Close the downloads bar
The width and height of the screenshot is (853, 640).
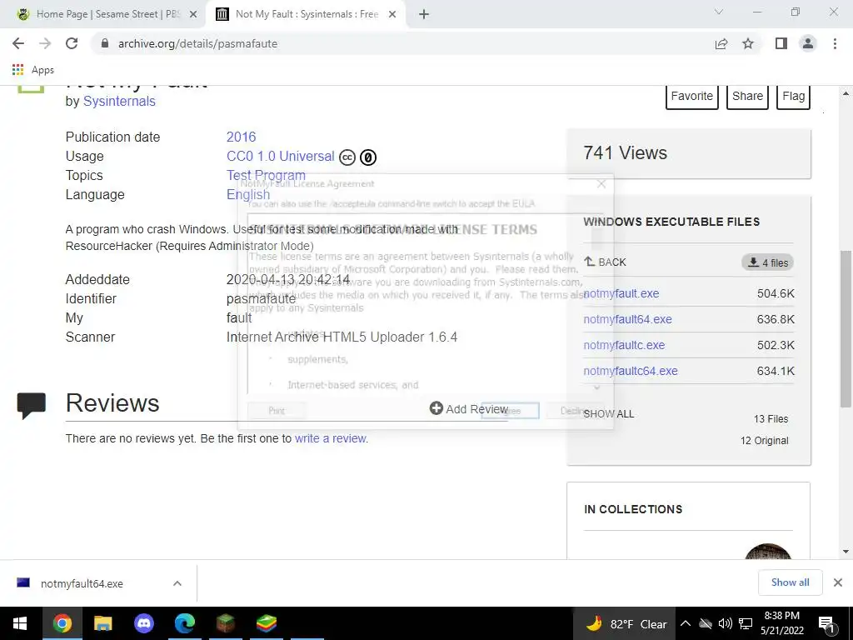[x=838, y=582]
